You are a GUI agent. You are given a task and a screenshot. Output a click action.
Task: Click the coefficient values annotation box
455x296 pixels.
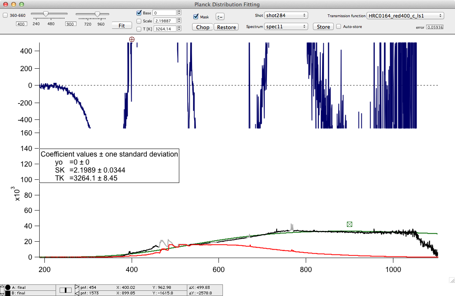[109, 166]
